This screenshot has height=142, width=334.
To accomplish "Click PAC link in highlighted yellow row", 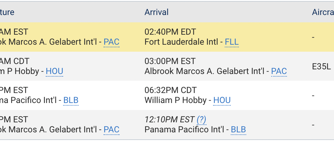I will click(x=112, y=42).
